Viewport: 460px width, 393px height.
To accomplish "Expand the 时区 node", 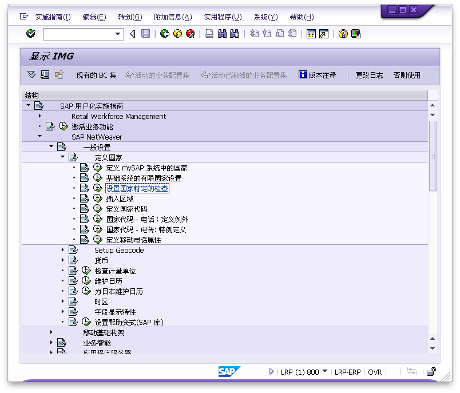I will pos(63,301).
